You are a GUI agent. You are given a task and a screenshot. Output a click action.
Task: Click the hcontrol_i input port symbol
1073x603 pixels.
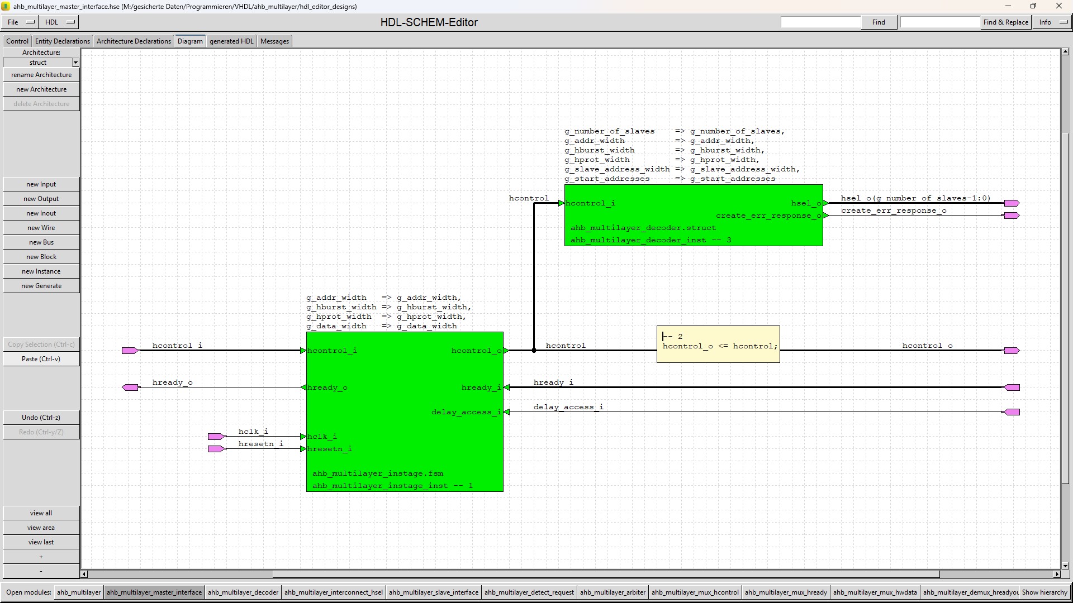[130, 351]
